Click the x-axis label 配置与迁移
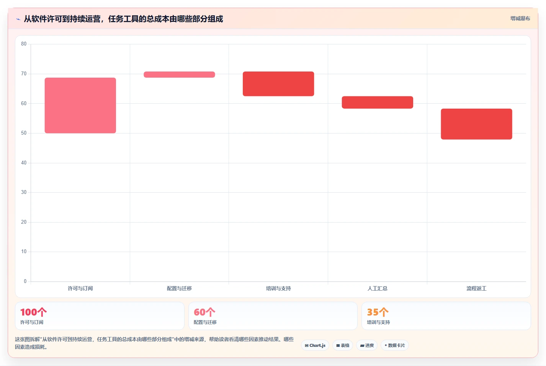 click(x=179, y=288)
